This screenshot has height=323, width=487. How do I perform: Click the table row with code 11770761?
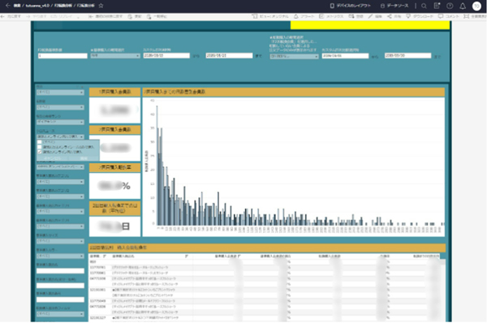(x=267, y=267)
